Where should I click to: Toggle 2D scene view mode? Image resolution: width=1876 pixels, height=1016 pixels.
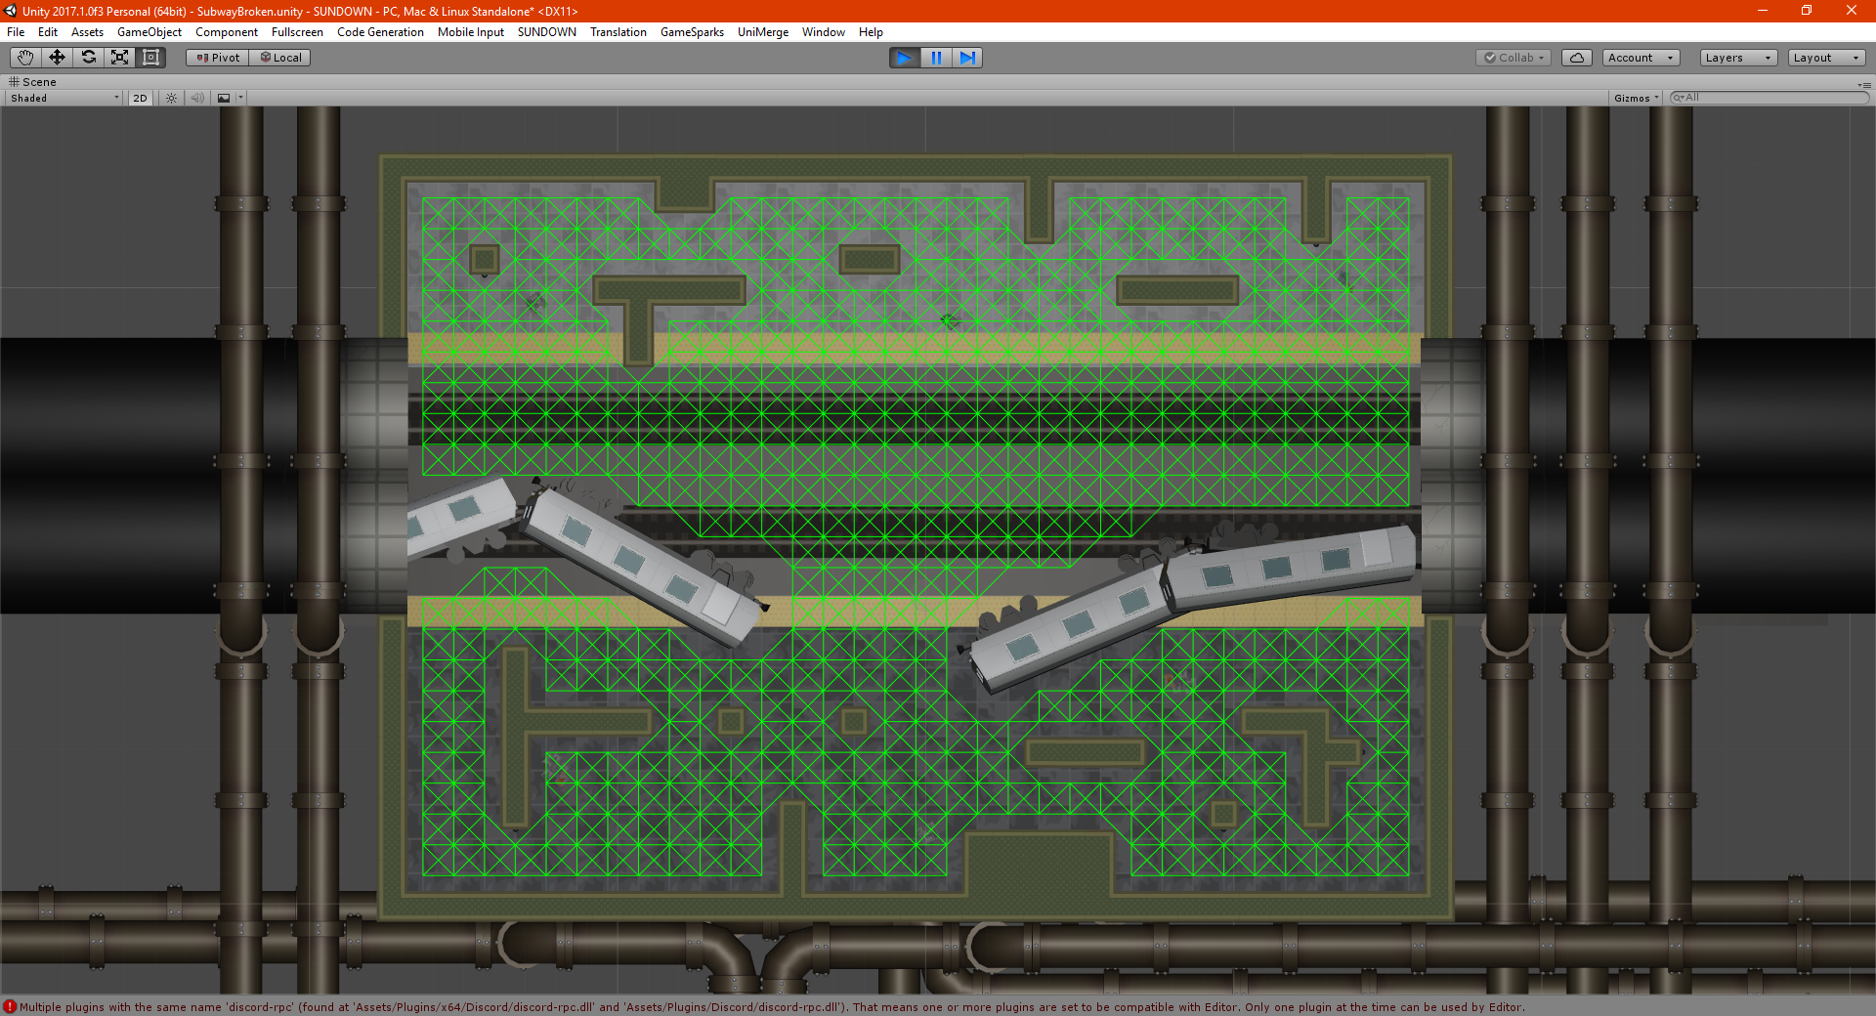coord(140,98)
